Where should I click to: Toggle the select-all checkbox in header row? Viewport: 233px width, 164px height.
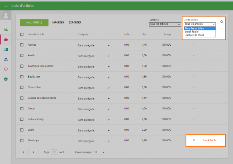coord(22,34)
